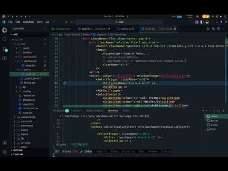Open the Extensions view
228x171 pixels.
click(x=4, y=58)
